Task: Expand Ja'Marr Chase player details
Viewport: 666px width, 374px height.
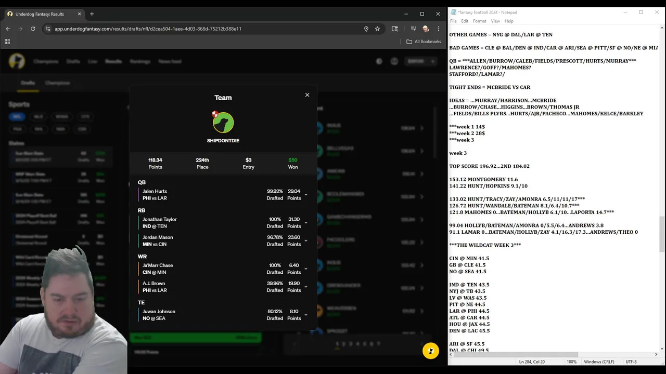Action: click(x=305, y=269)
